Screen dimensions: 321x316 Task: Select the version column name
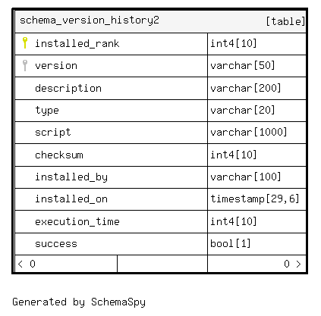[x=56, y=66]
